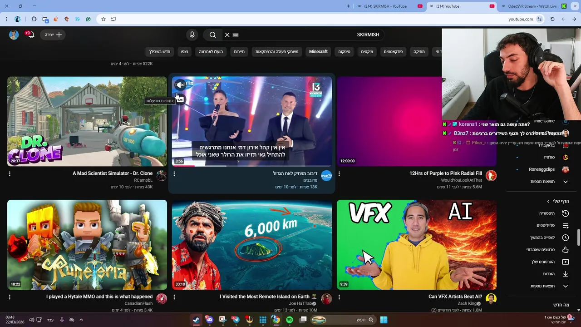Open Spotify from the taskbar
The width and height of the screenshot is (581, 327).
coord(290,320)
